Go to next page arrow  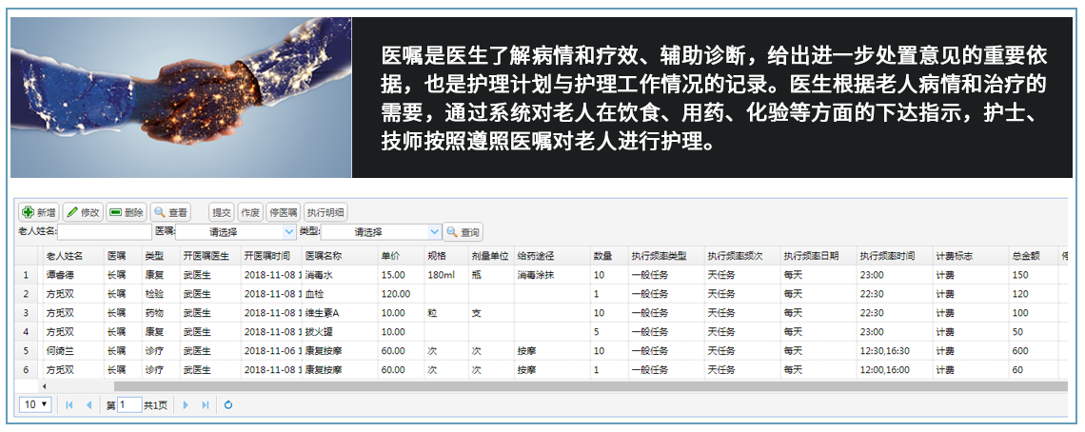click(x=186, y=404)
